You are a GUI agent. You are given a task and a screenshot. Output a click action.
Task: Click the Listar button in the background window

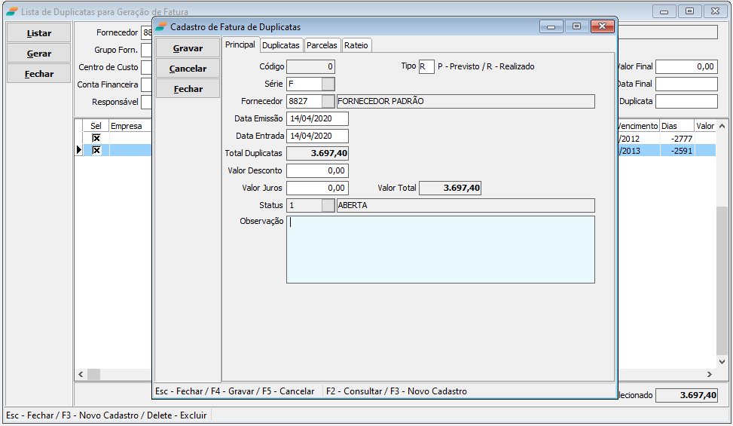click(39, 33)
